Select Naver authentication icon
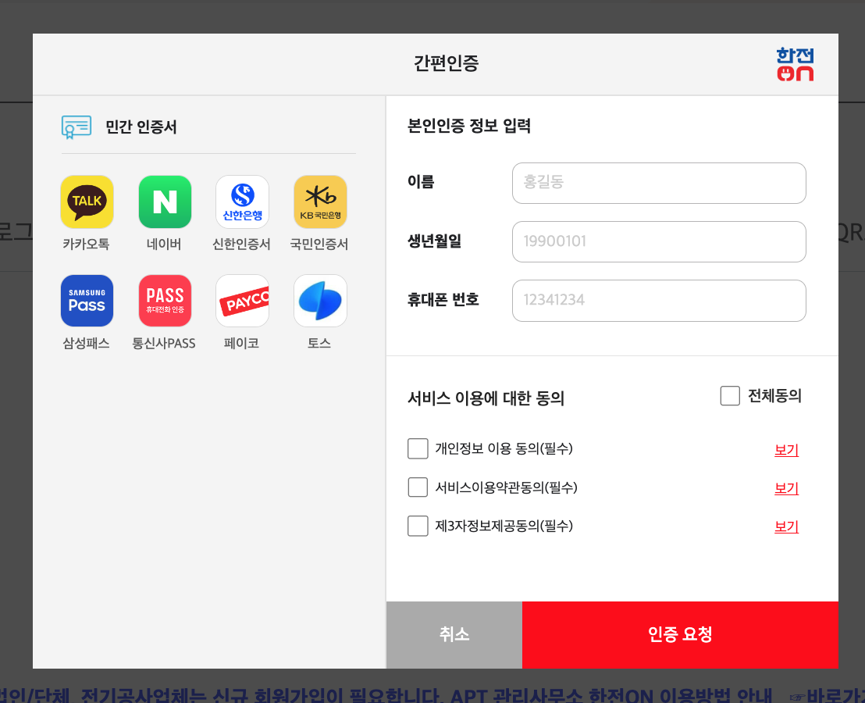Image resolution: width=865 pixels, height=703 pixels. [x=165, y=202]
